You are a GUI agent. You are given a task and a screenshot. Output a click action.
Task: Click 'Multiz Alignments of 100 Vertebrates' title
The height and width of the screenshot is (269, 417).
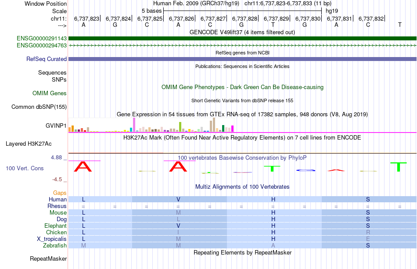click(x=242, y=187)
